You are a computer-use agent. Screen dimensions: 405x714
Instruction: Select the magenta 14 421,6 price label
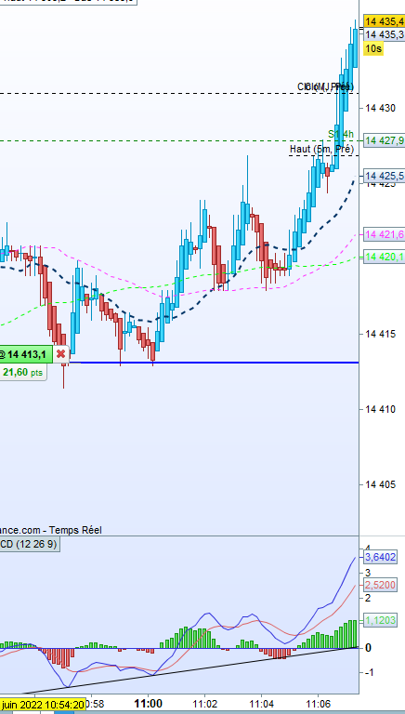coord(384,234)
